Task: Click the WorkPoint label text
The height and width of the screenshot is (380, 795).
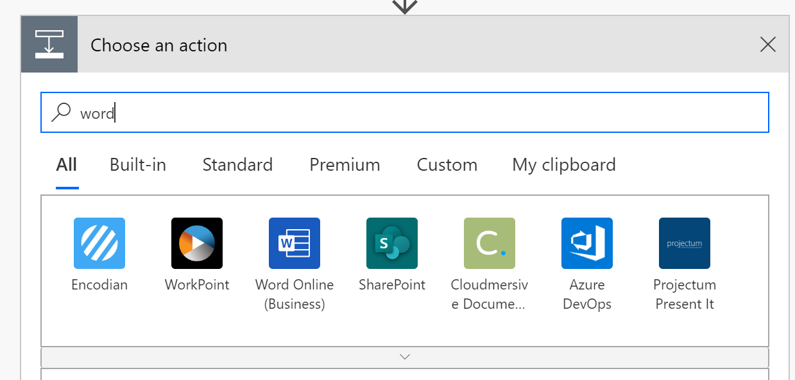Action: 197,285
